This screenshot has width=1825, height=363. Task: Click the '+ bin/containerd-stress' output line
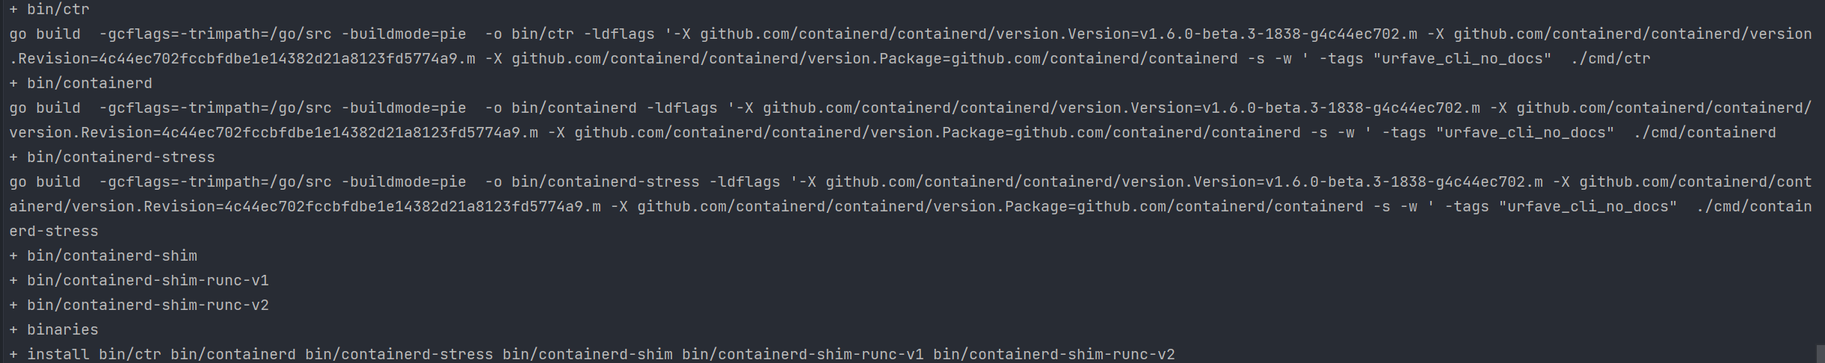click(x=112, y=158)
